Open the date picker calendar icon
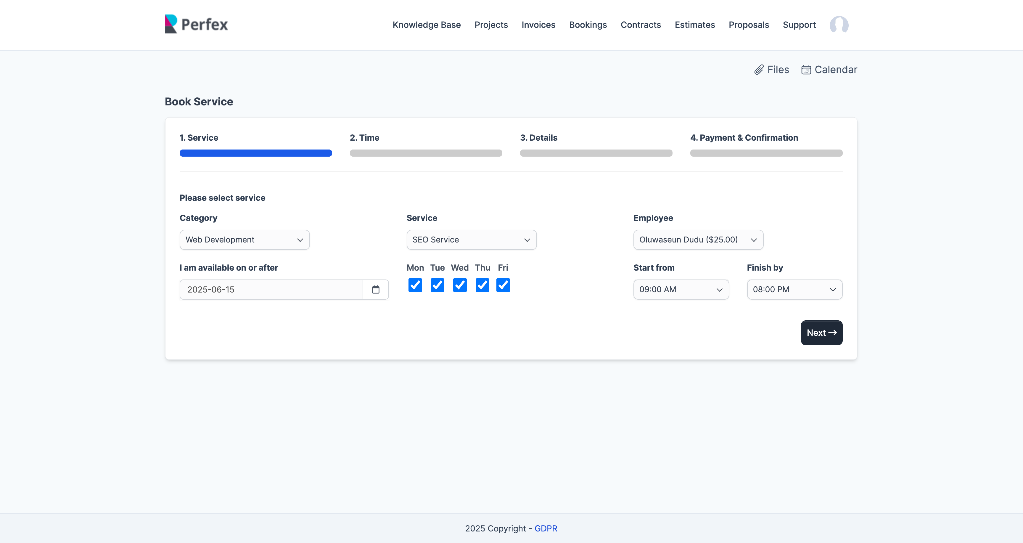 click(x=375, y=290)
